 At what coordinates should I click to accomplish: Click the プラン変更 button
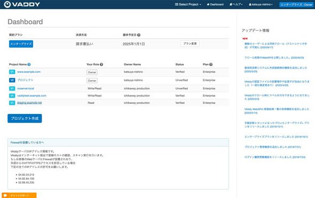point(190,43)
